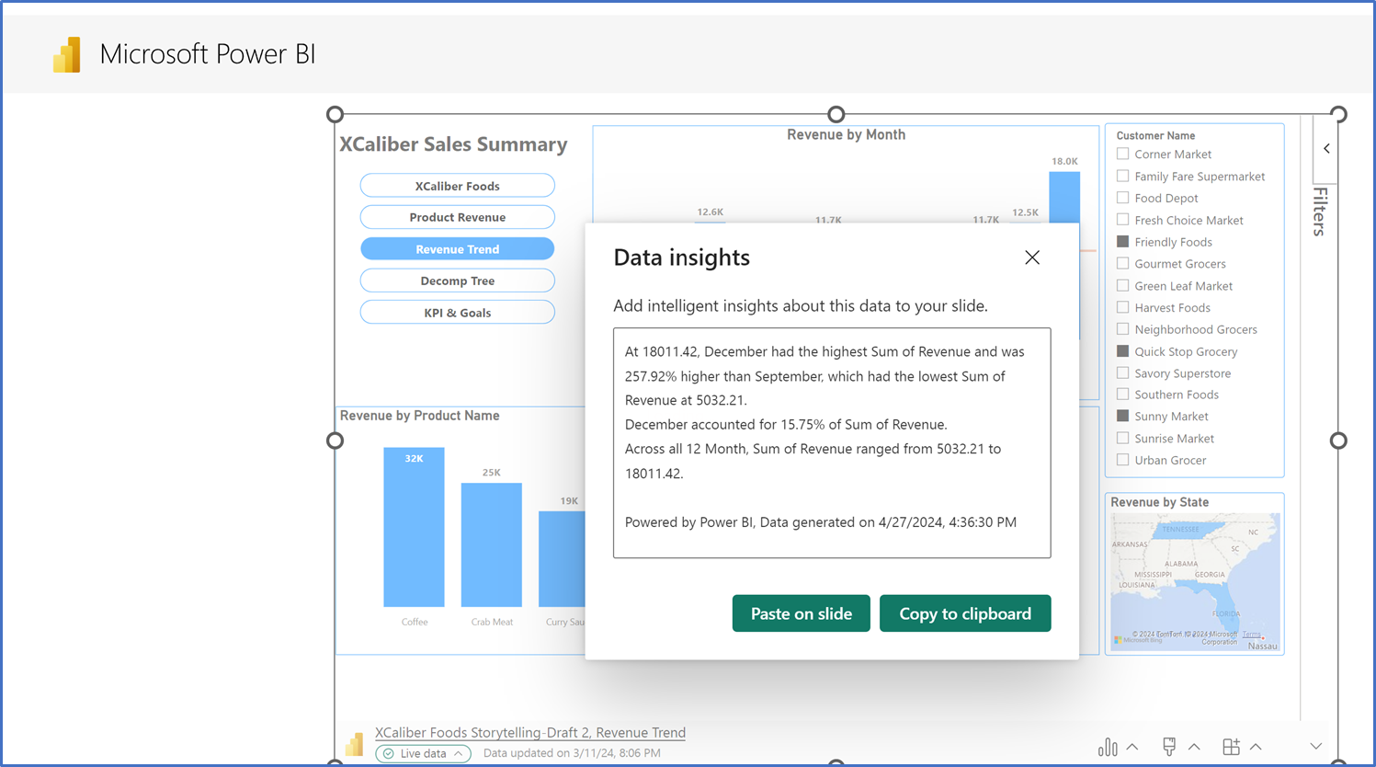Check Urban Grocer checkbox
This screenshot has height=767, width=1376.
[x=1122, y=460]
